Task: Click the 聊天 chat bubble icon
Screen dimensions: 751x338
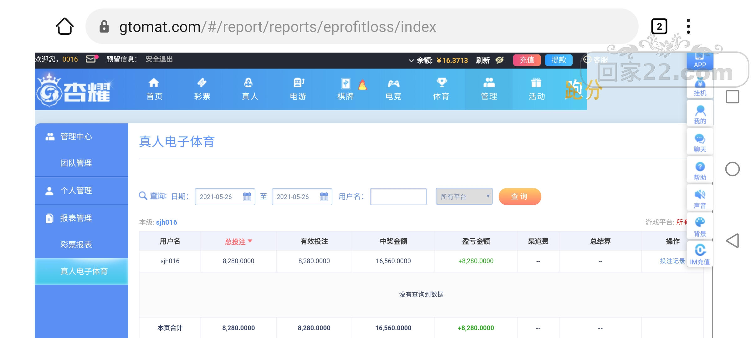Action: pos(700,139)
